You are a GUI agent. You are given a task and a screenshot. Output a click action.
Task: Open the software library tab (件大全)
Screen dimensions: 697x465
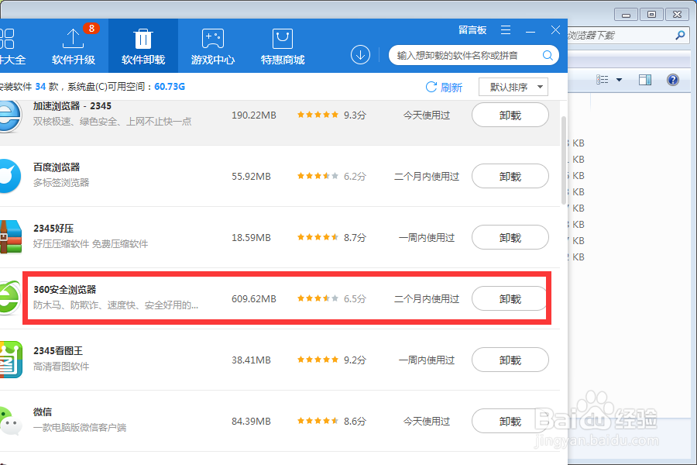pos(12,46)
